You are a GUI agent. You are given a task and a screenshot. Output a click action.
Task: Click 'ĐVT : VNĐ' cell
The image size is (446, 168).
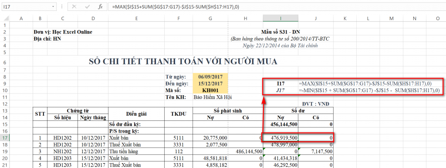tap(316, 104)
